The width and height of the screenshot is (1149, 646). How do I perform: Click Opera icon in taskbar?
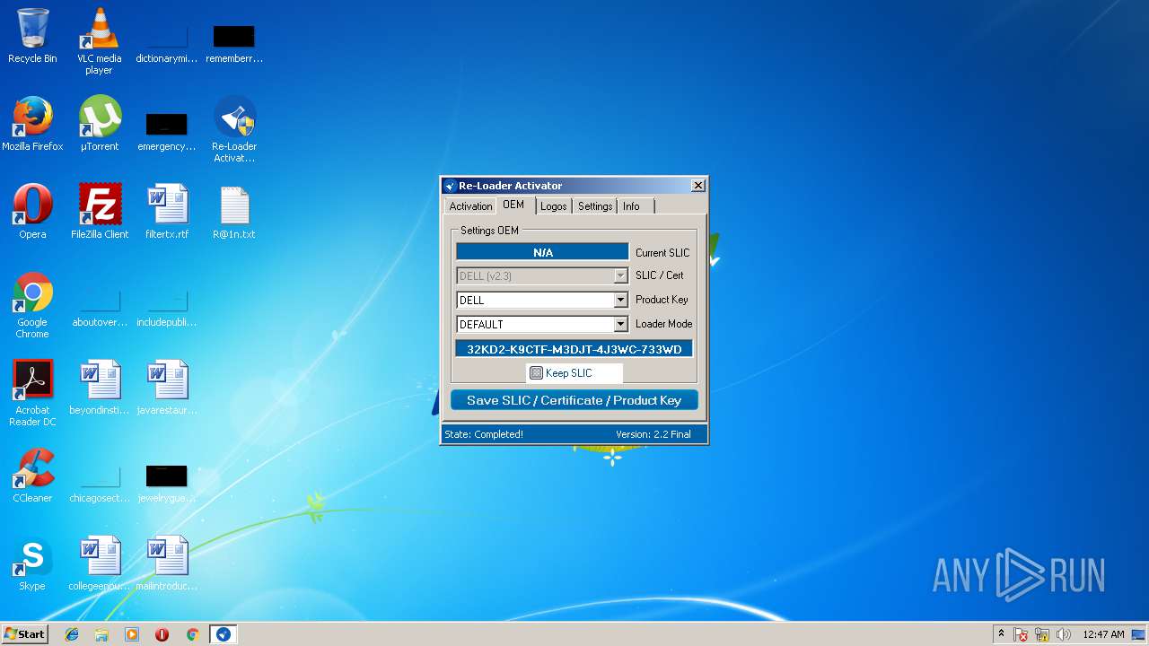[162, 634]
